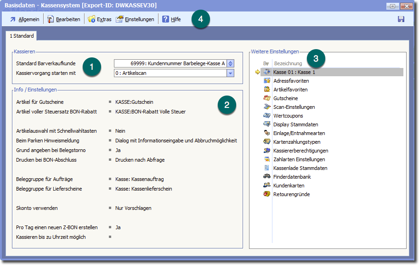Select Kasse 01 : Kasse 1 row
419x265 pixels.
[294, 72]
